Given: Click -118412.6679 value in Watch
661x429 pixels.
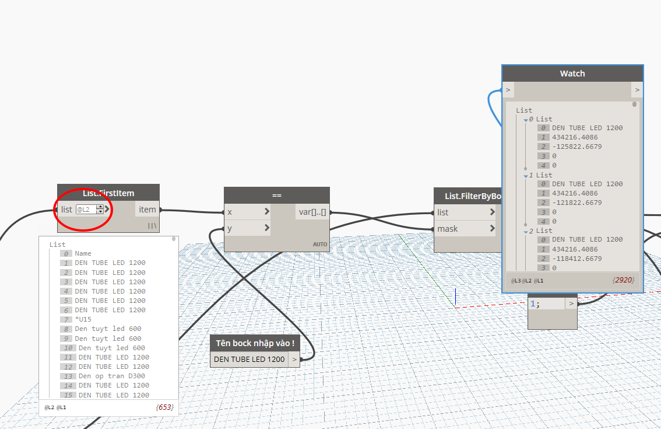Looking at the screenshot, I should click(x=577, y=259).
